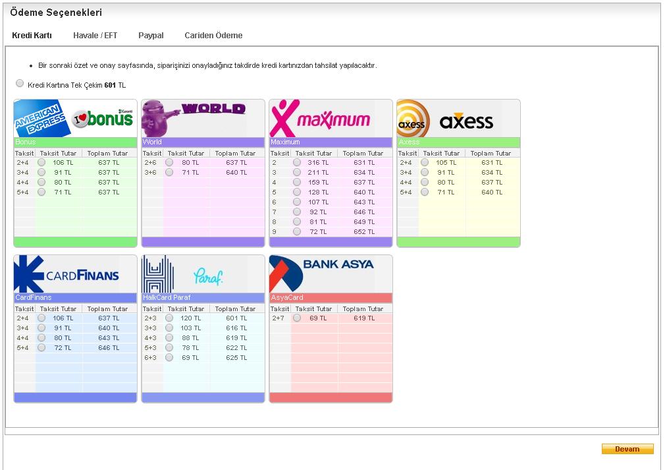665x470 pixels.
Task: Choose CardFinans 3+4 installment, 640 TL total
Action: coord(41,328)
